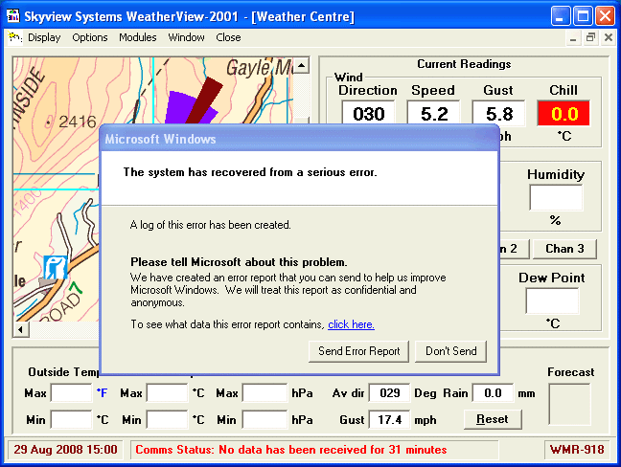
Task: Open the Options menu
Action: pos(90,38)
